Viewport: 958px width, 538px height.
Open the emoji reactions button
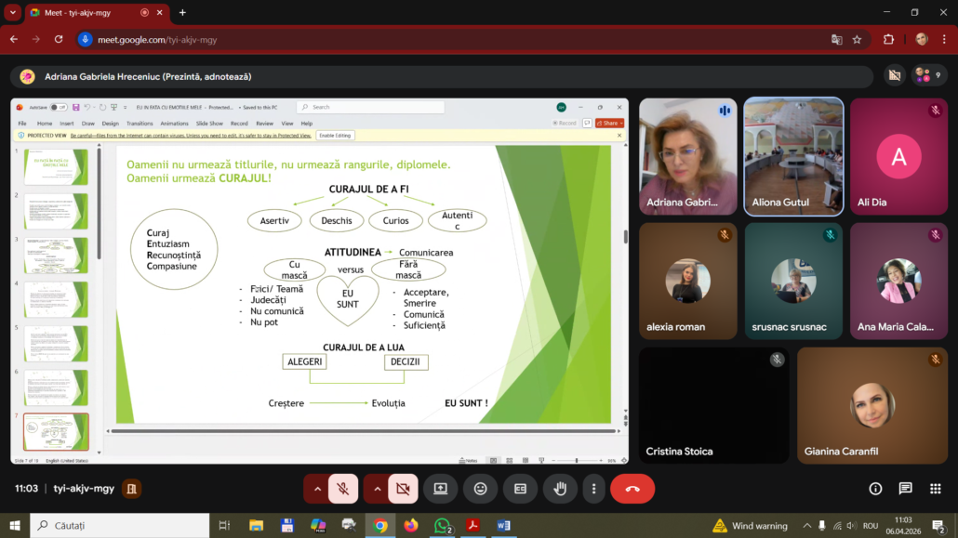[x=480, y=489]
